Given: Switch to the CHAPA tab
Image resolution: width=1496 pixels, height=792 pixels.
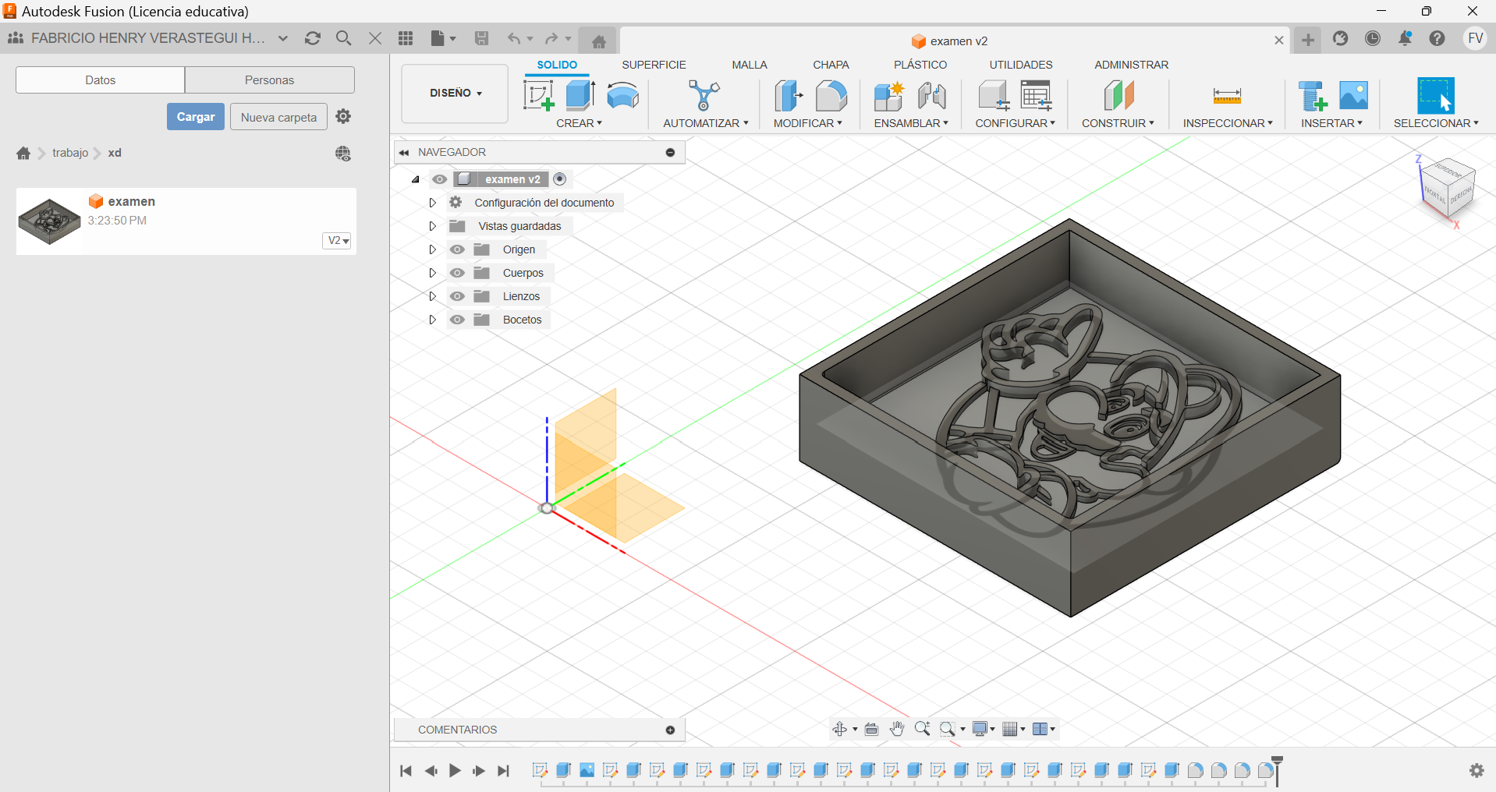Looking at the screenshot, I should point(831,65).
